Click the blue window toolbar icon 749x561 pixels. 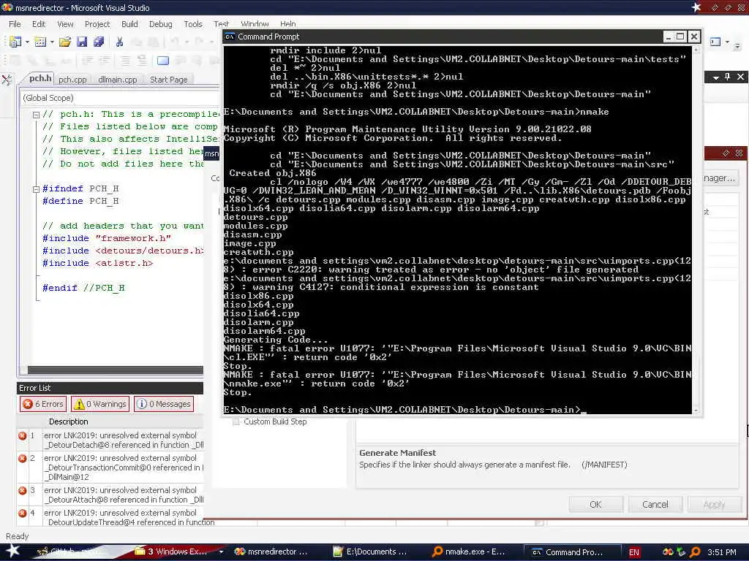coord(163,61)
